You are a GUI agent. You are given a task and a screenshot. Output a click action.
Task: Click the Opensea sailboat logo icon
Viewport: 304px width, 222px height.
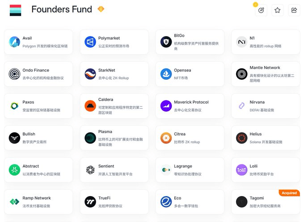(x=166, y=74)
